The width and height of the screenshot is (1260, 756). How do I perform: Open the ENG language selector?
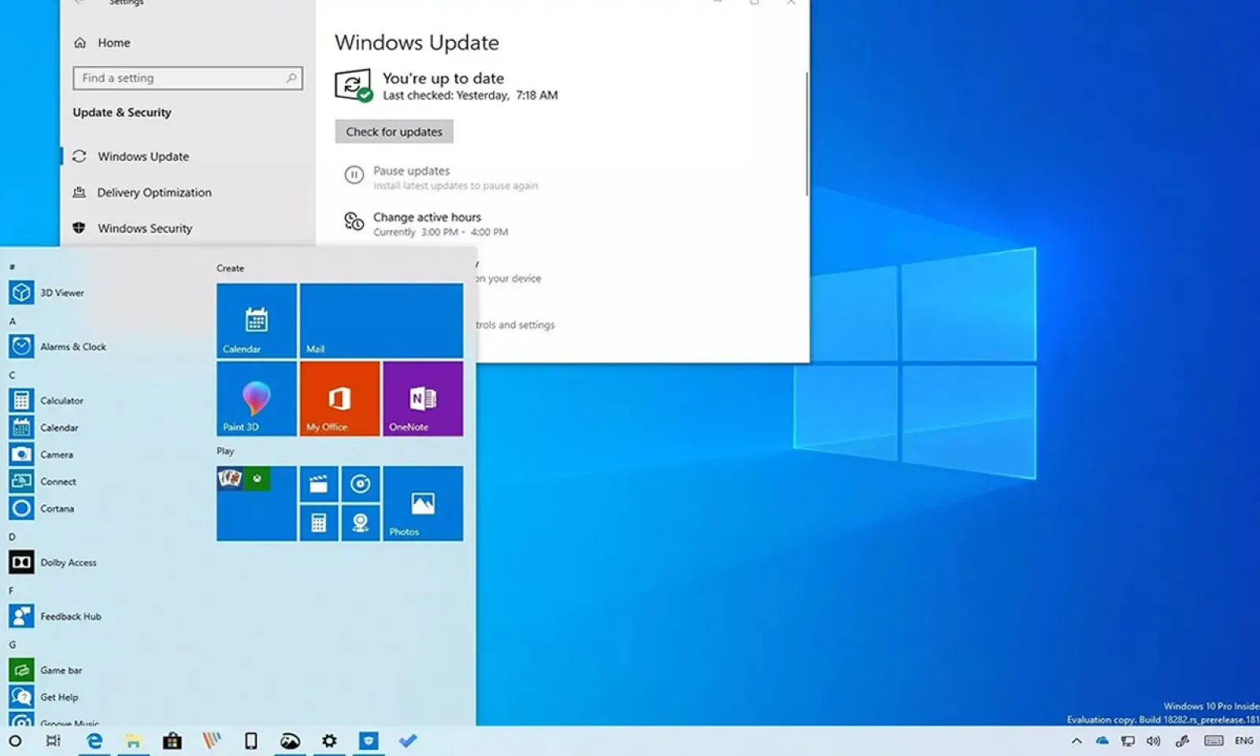point(1243,741)
